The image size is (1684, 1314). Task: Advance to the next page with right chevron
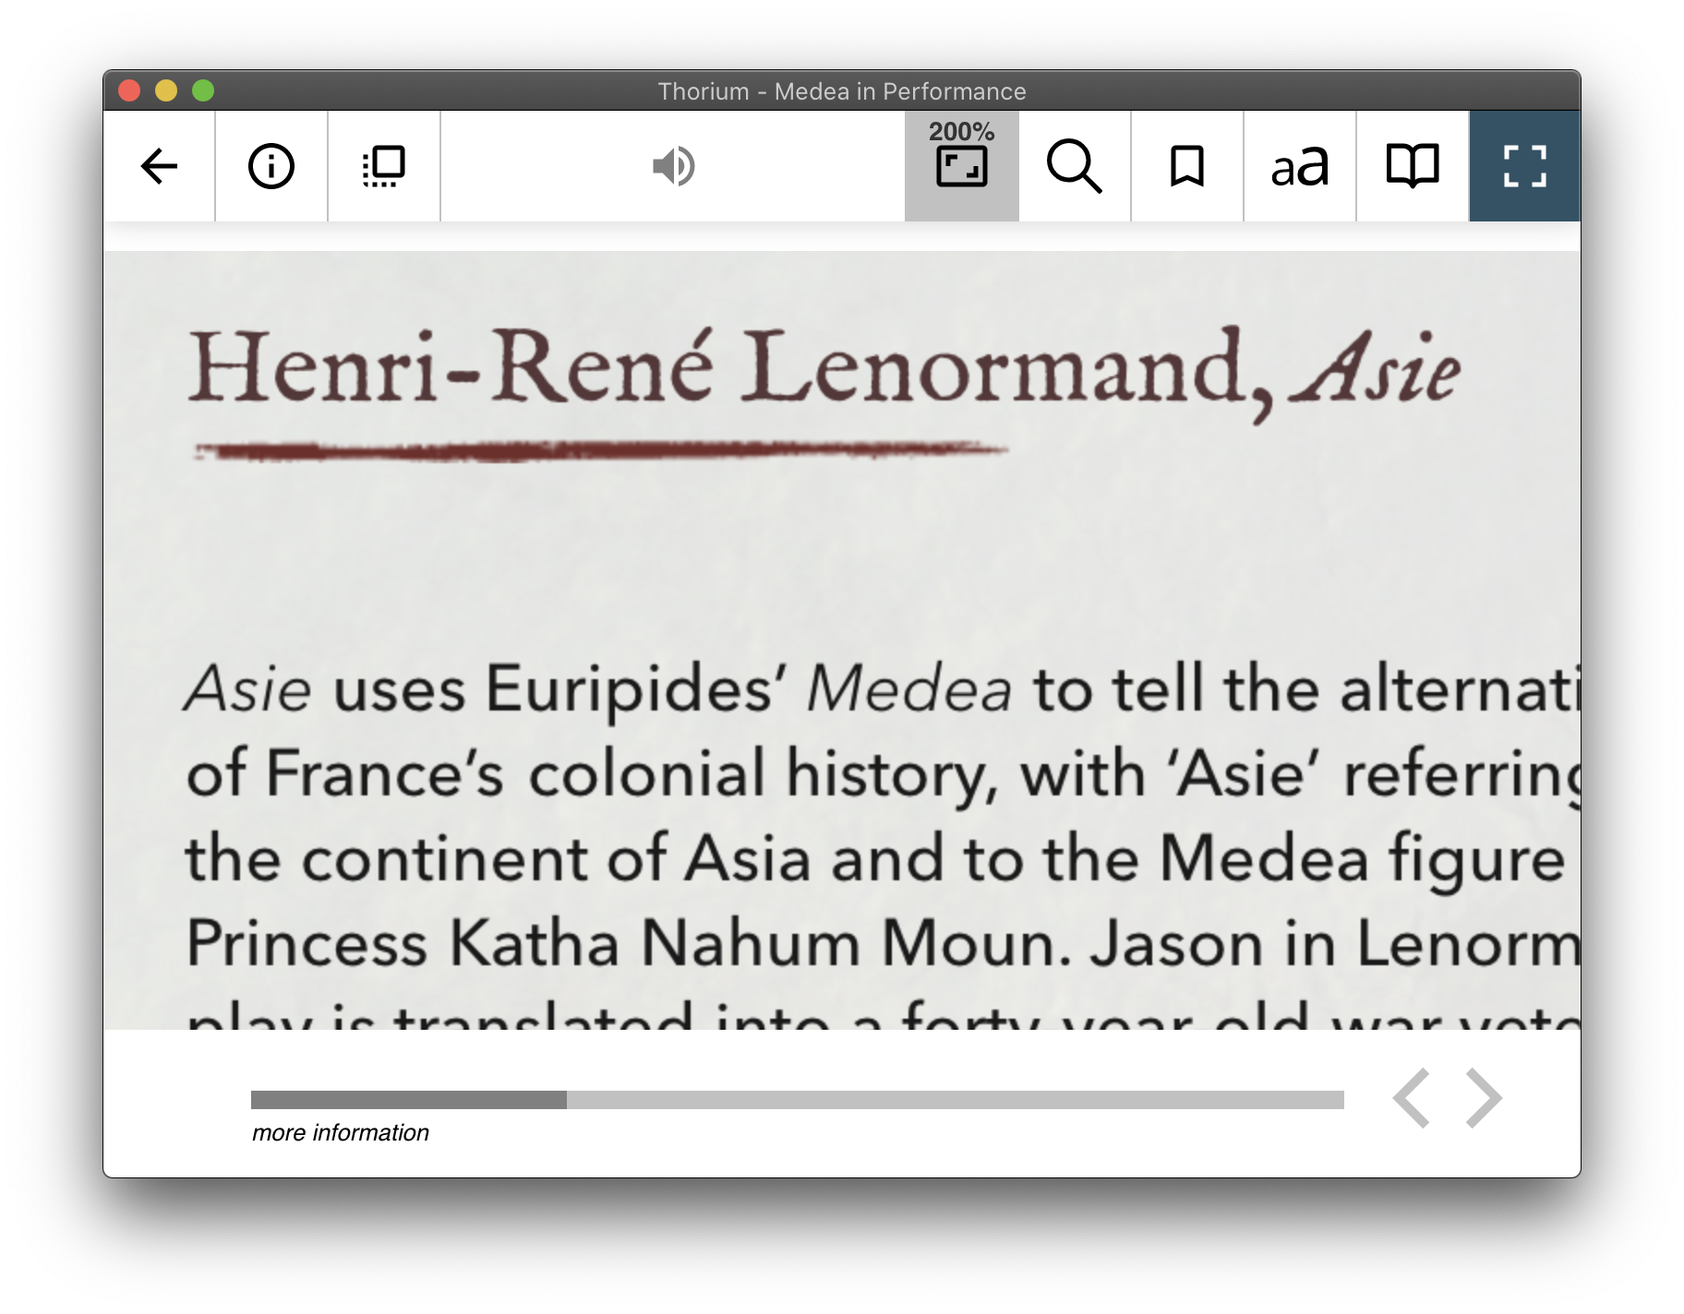1482,1098
